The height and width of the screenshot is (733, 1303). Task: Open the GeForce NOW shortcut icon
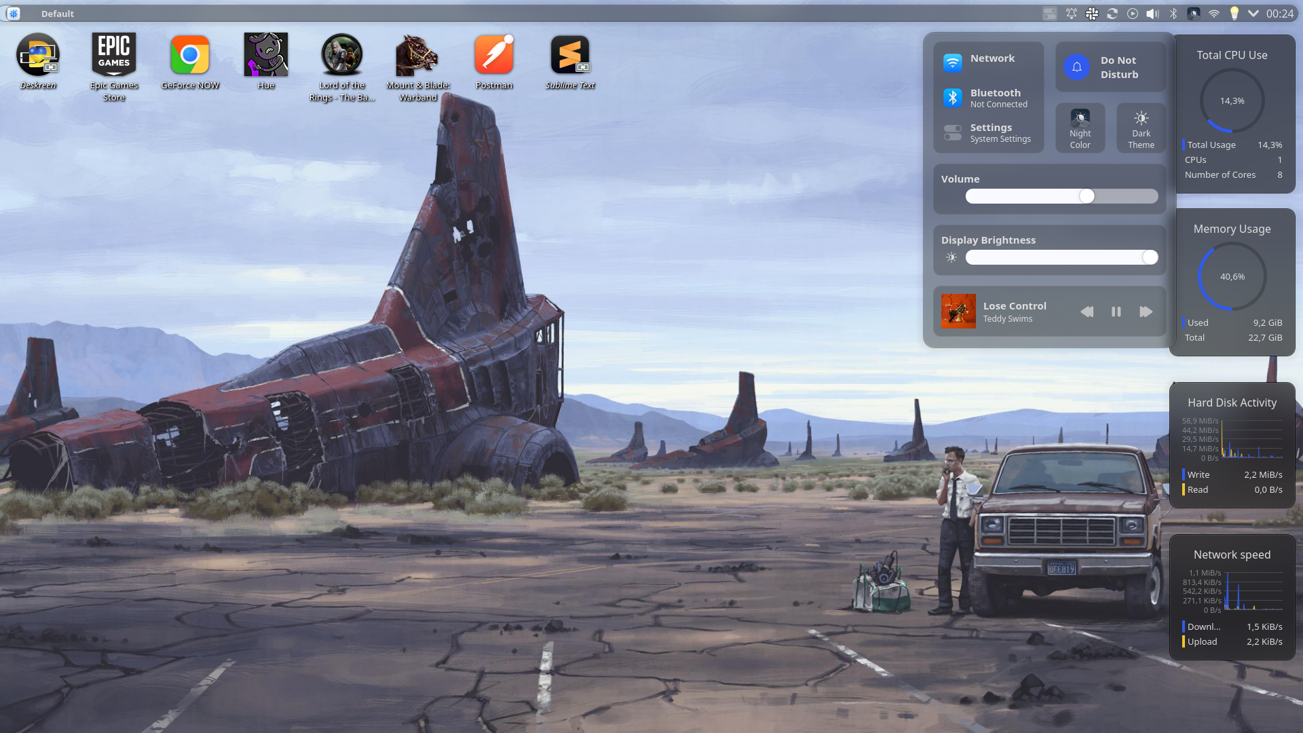pyautogui.click(x=190, y=61)
